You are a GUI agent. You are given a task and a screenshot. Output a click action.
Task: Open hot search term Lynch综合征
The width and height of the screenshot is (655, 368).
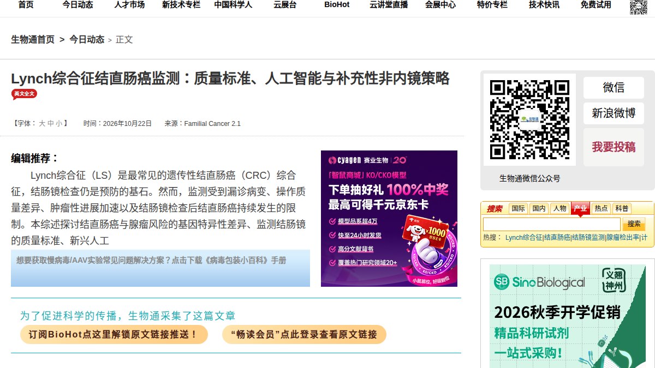point(524,238)
